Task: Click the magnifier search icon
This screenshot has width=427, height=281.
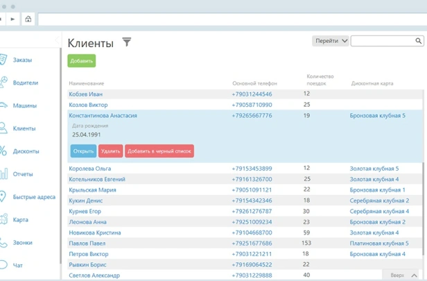Action: point(419,41)
